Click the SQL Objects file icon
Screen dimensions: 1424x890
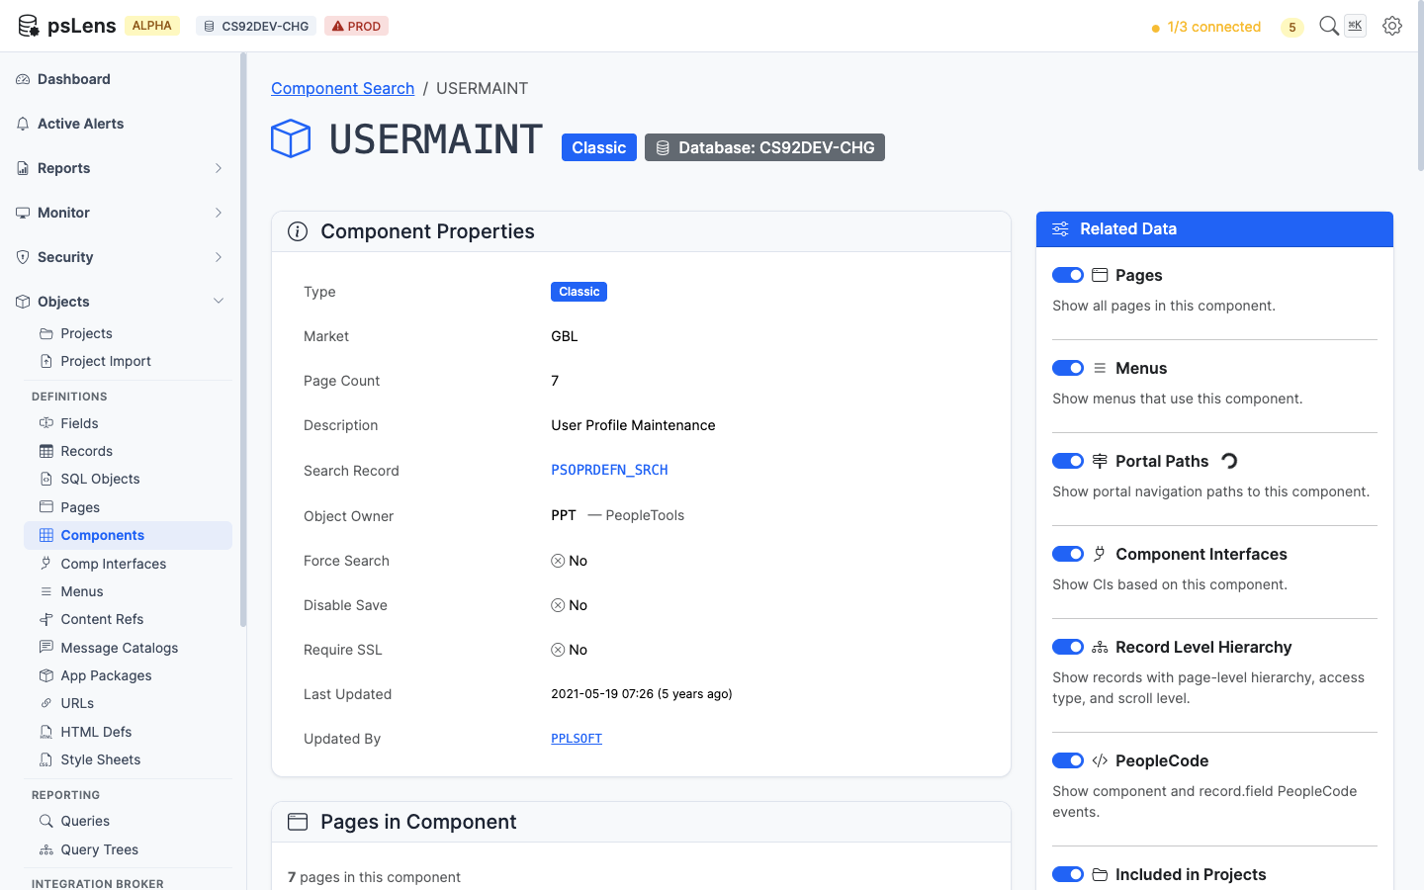(x=46, y=479)
